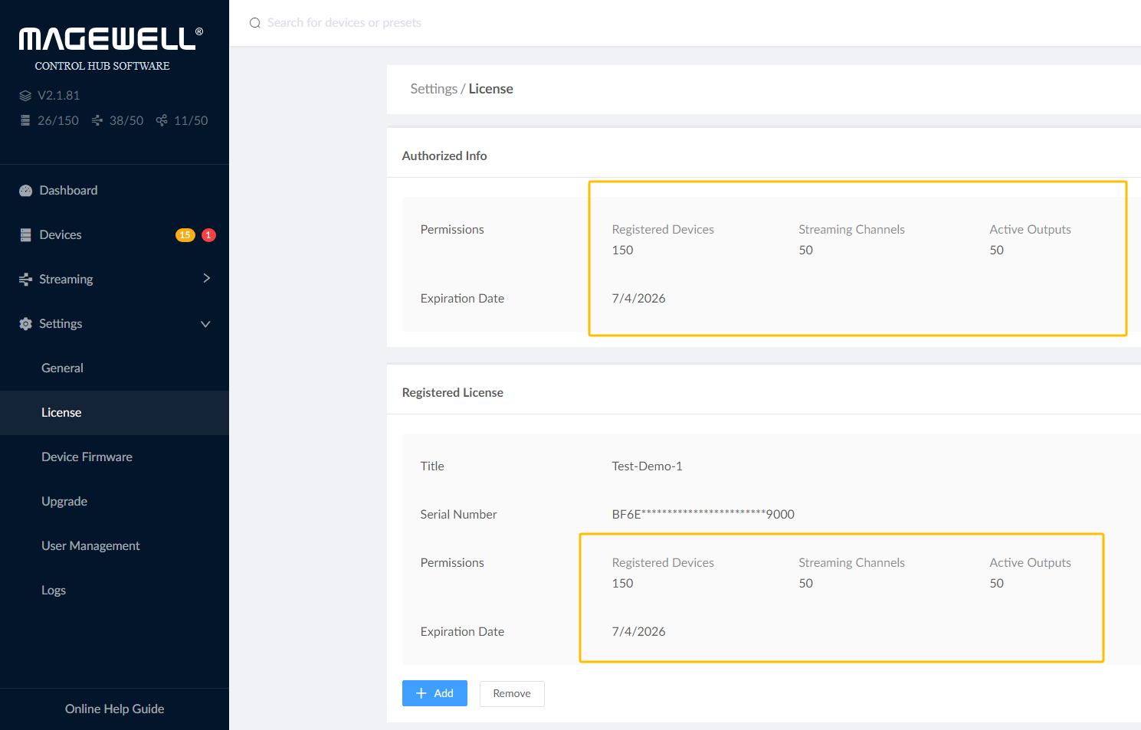
Task: Click the orange 15 devices badge
Action: pyautogui.click(x=185, y=235)
